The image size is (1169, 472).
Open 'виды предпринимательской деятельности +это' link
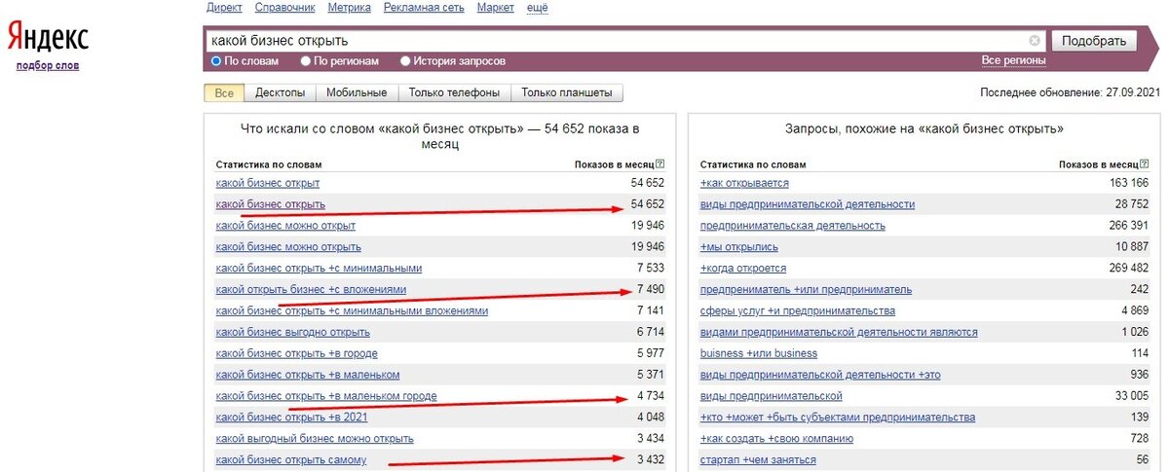(821, 375)
